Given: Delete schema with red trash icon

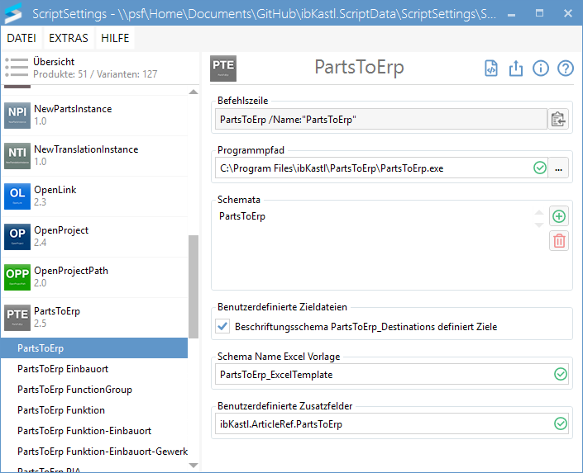Looking at the screenshot, I should coord(559,241).
